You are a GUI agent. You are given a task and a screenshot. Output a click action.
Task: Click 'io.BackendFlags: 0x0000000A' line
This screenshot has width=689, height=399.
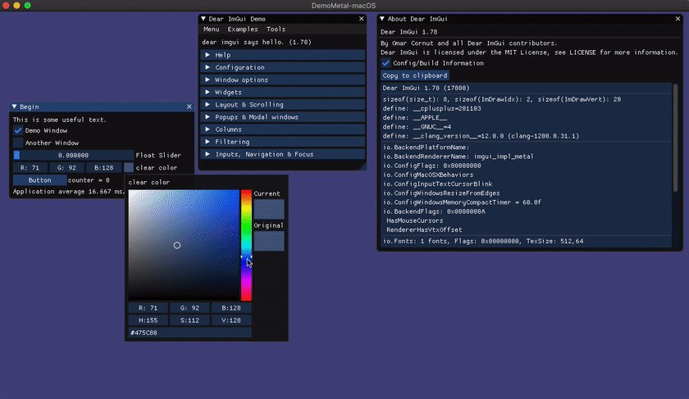pyautogui.click(x=434, y=211)
